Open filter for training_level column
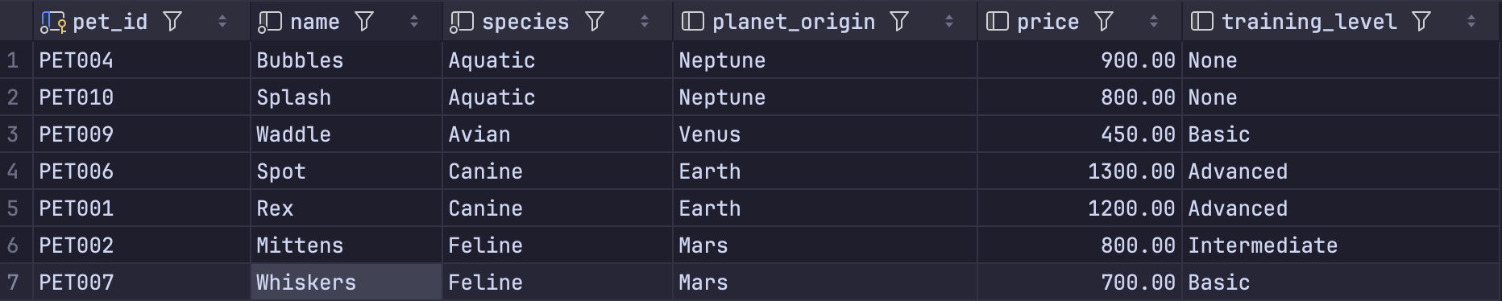 (1421, 22)
